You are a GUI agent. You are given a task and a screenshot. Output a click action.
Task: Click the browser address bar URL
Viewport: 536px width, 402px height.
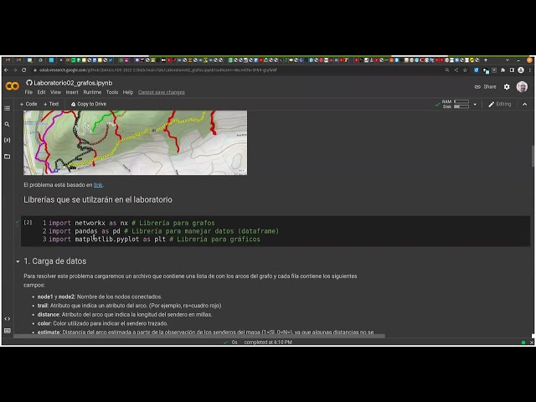[x=158, y=70]
